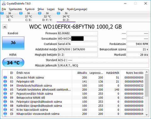
Task: Click the disk model title WDC WD10EFRX-68FYTN0
Action: click(62, 27)
